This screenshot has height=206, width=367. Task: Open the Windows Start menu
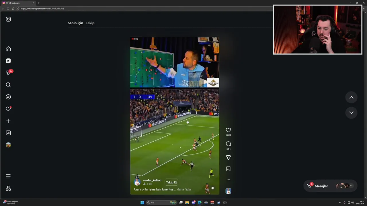(x=142, y=203)
